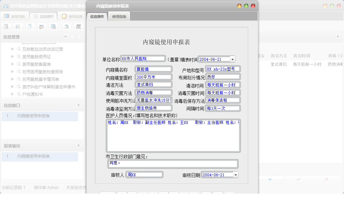Click the monitor with globe toolbar icon

(x=53, y=27)
